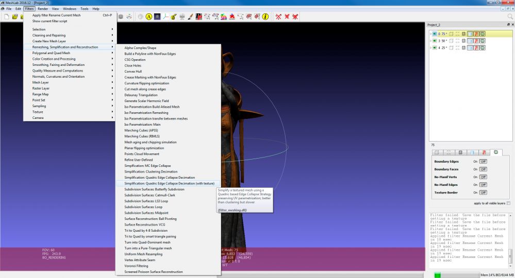Image resolution: width=515 pixels, height=278 pixels.
Task: Click the red star toolbar icon
Action: pos(232,16)
